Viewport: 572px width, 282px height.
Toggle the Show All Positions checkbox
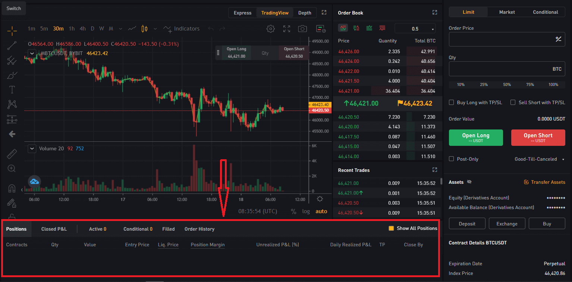coord(391,228)
